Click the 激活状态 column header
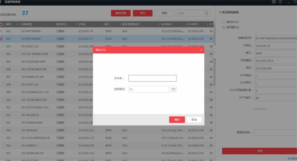 coord(62,24)
